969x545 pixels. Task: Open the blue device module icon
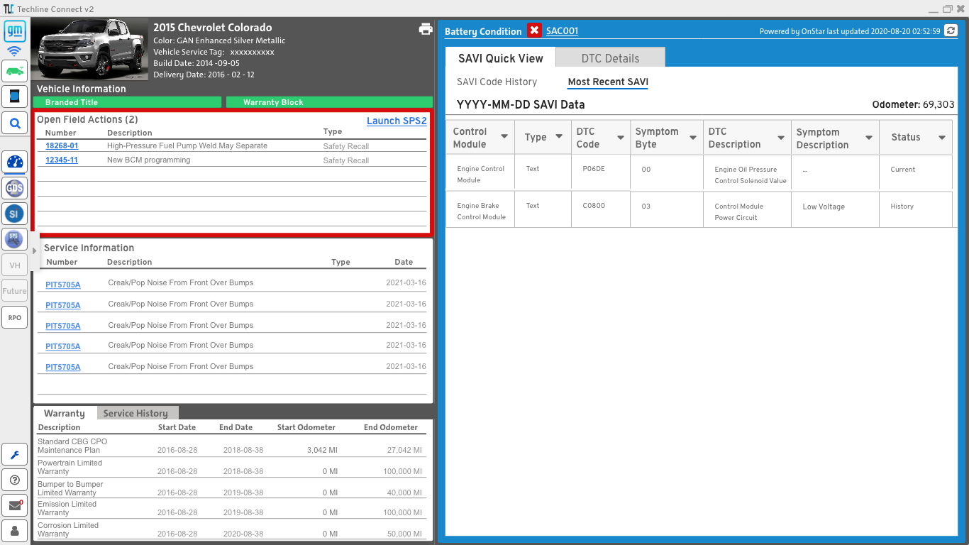15,95
